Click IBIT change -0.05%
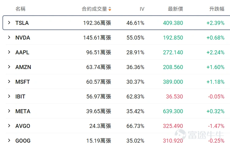230x146 pixels. (216, 97)
